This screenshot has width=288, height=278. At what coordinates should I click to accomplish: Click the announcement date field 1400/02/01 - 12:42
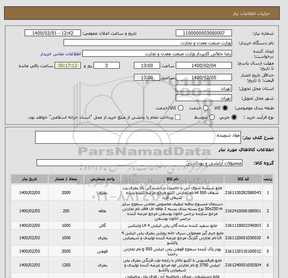pyautogui.click(x=53, y=33)
